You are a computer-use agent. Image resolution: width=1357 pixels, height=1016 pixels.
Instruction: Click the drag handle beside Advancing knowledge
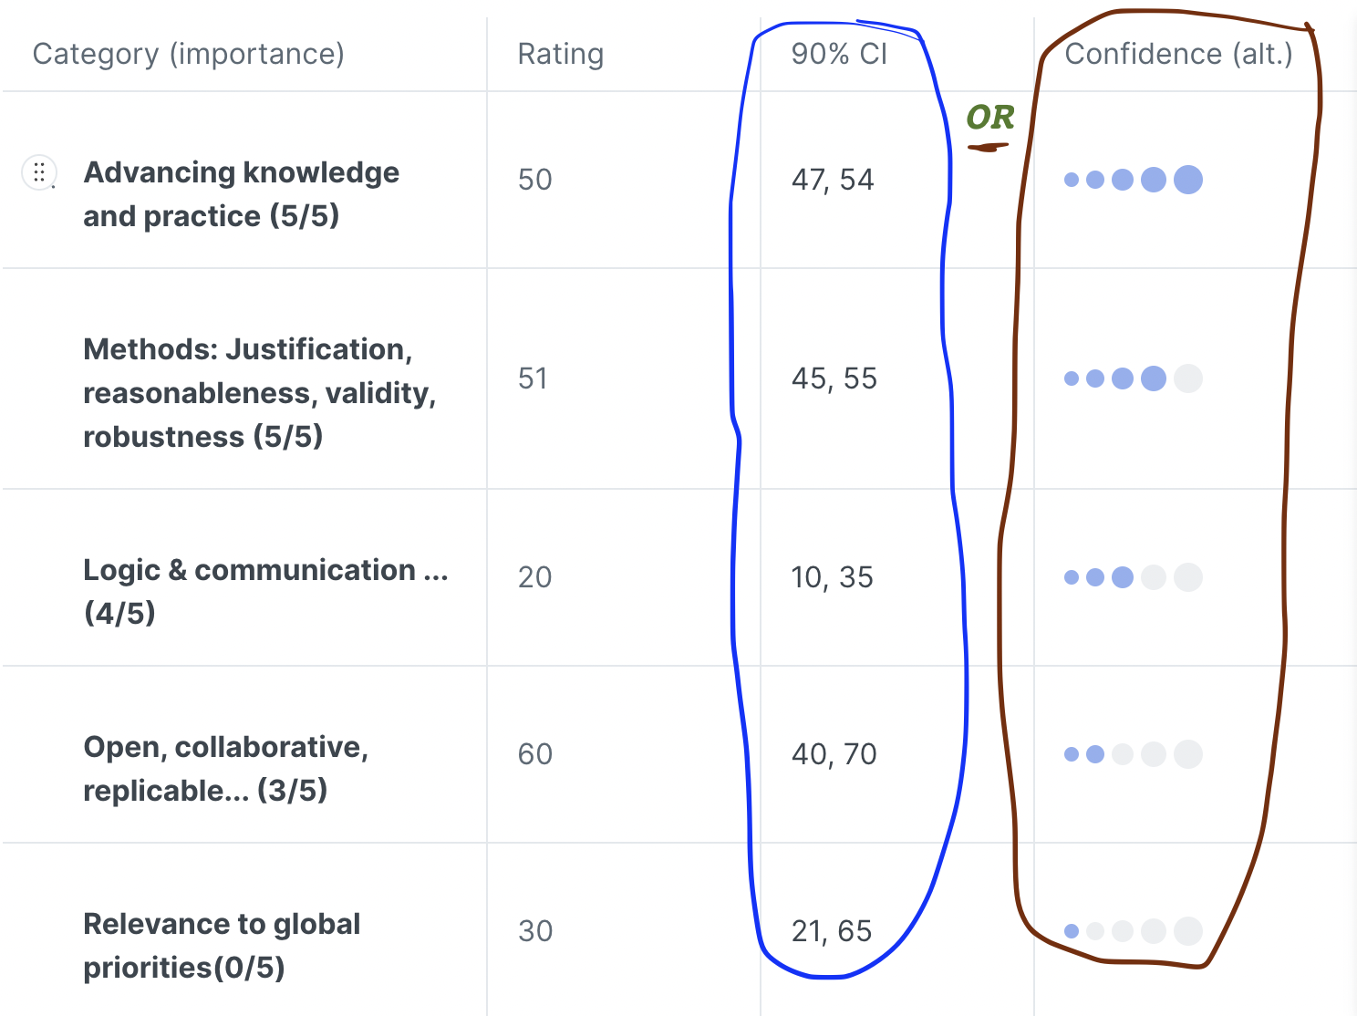click(x=39, y=172)
